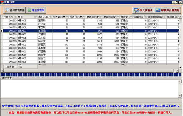Viewport: 183px width, 116px height.
Task: Click the 批量抄表 window title bar icon
Action: 2,2
